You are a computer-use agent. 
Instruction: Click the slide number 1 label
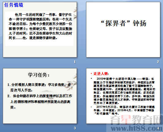point(75,62)
